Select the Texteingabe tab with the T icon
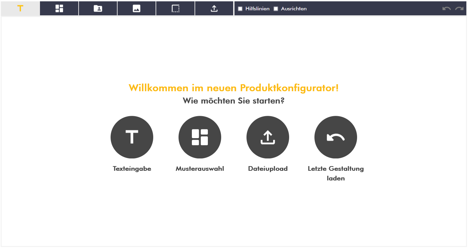Screen dimensions: 468x248 coord(20,8)
